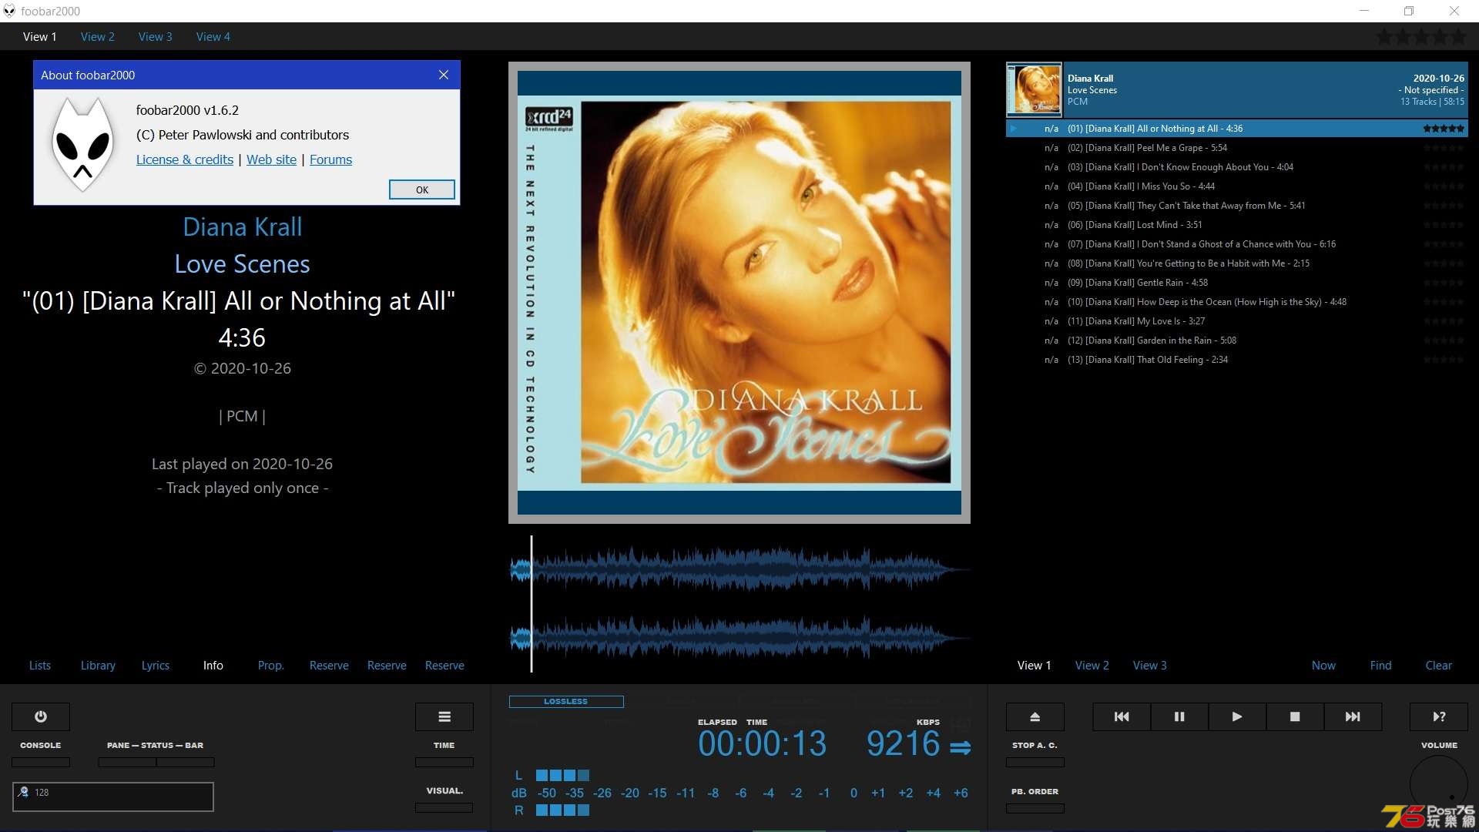Viewport: 1479px width, 832px height.
Task: Open the Lyrics panel tab
Action: pyautogui.click(x=155, y=666)
